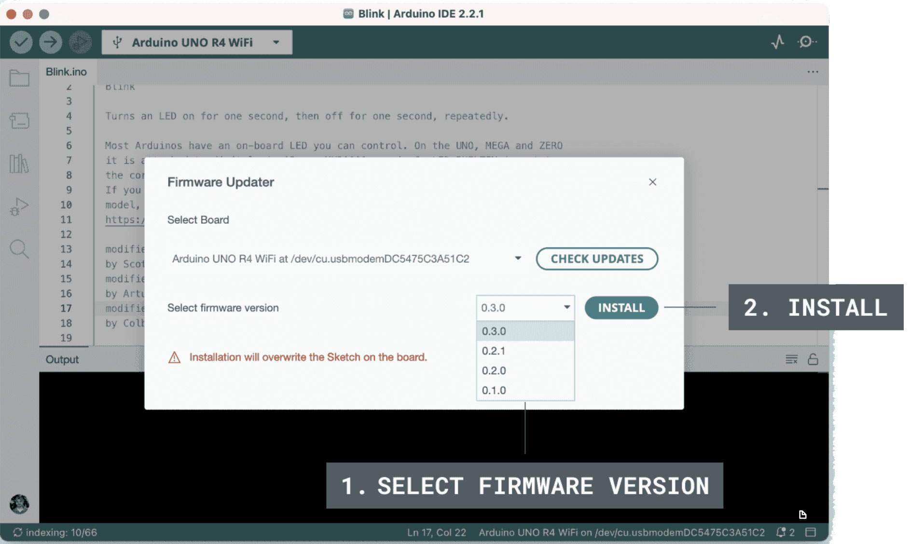Click the indexing 10/66 status indicator
Image resolution: width=910 pixels, height=544 pixels.
click(x=55, y=532)
